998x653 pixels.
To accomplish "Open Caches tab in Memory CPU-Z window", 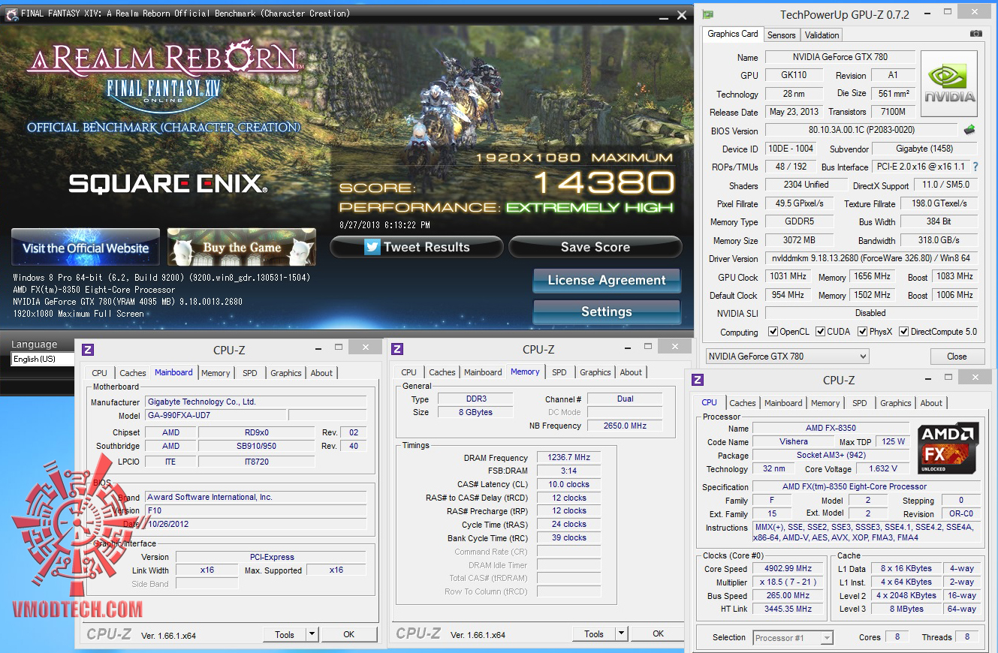I will (x=442, y=372).
